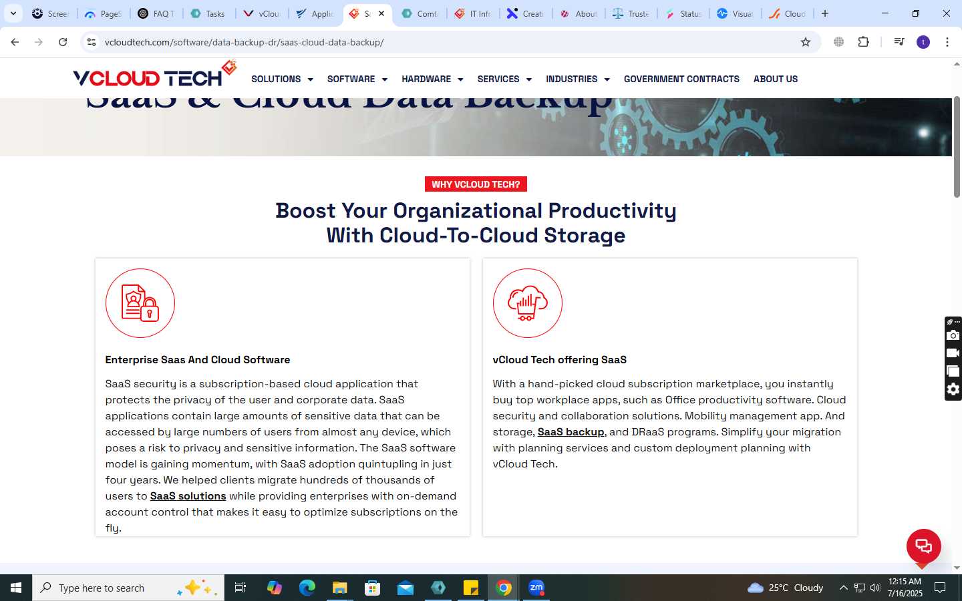Open Microsoft Store from the taskbar
This screenshot has width=962, height=601.
(x=373, y=588)
